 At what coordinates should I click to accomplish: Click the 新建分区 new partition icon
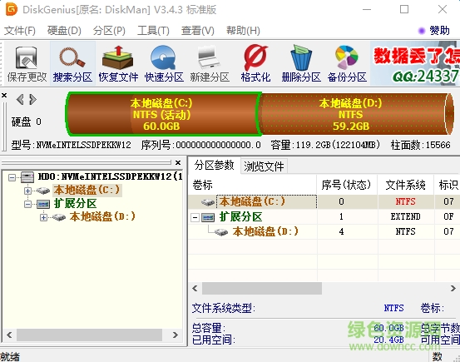pos(209,64)
